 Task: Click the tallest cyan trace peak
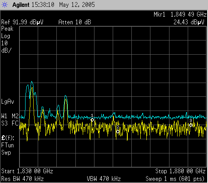[x=32, y=81]
